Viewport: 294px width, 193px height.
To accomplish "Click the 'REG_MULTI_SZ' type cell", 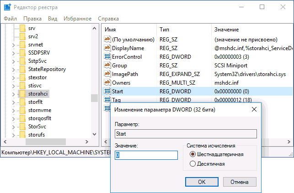I will click(177, 83).
